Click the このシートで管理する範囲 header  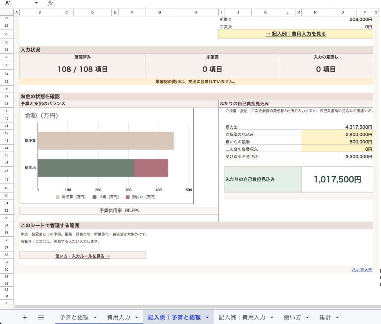pos(196,225)
